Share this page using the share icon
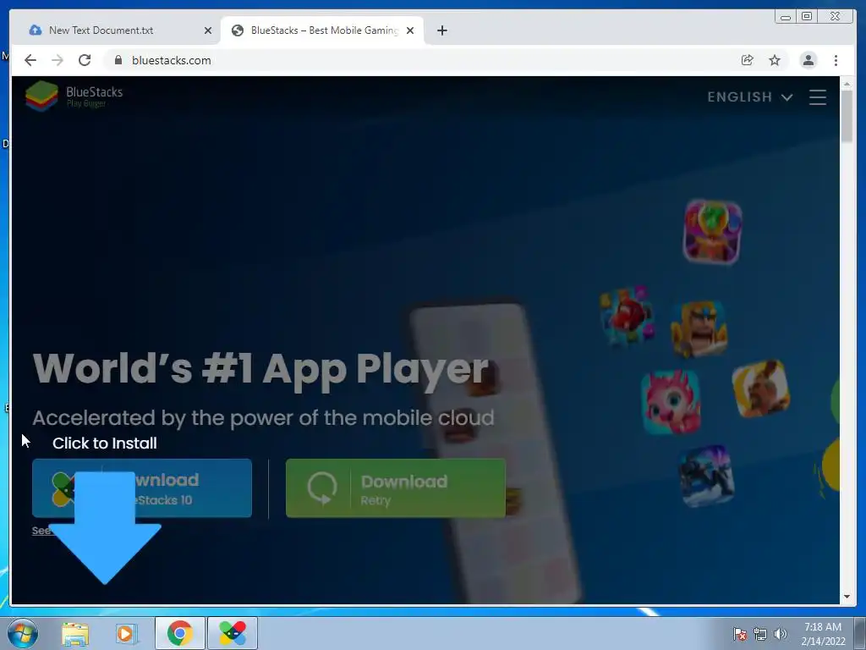This screenshot has height=650, width=866. click(748, 60)
